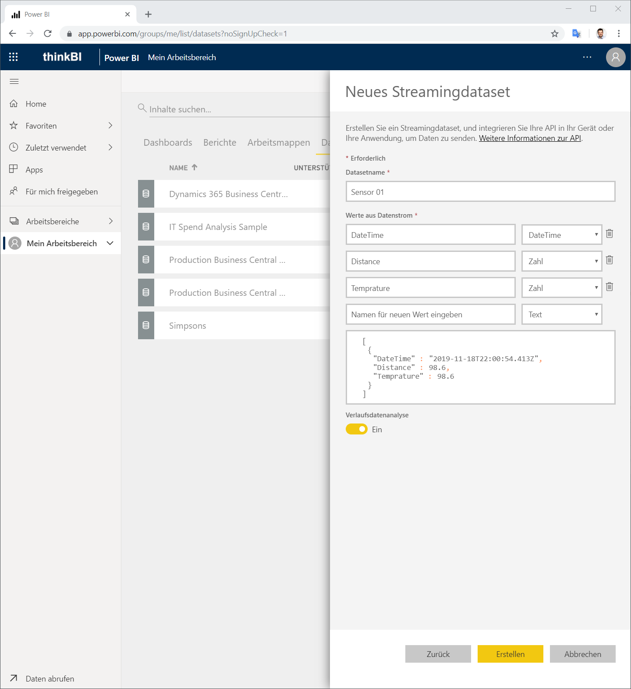Screen dimensions: 631x689
Task: Open Weitere Informationen zur API link
Action: point(530,138)
